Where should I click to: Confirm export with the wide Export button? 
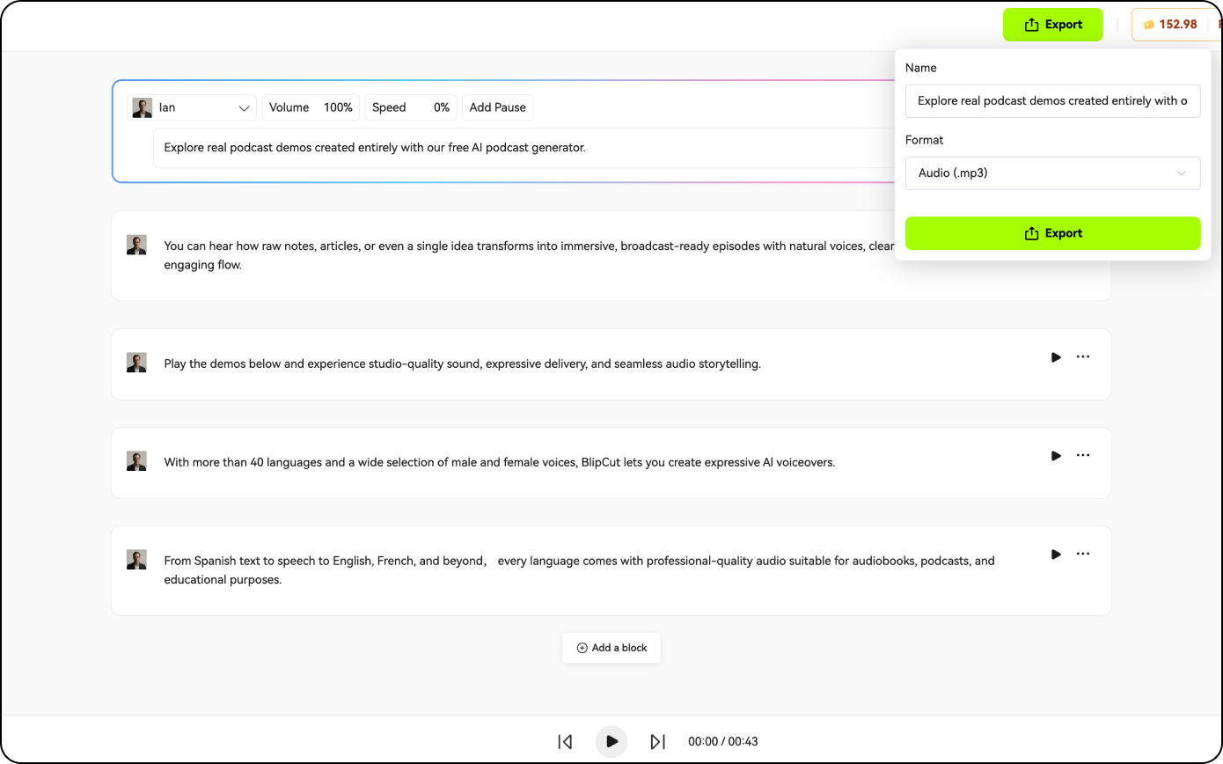coord(1052,233)
